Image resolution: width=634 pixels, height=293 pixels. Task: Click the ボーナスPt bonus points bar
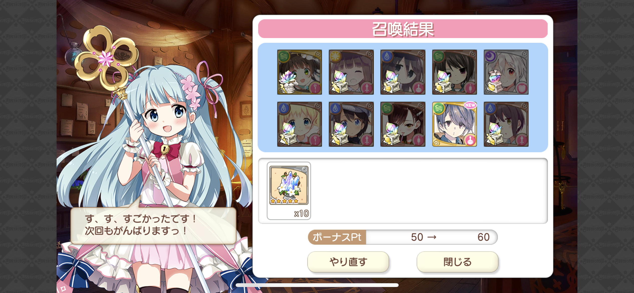(403, 237)
